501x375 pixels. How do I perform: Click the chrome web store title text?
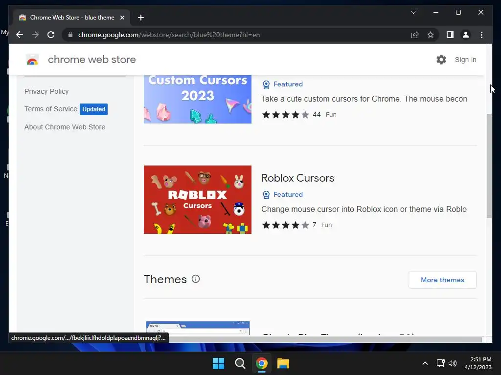coord(91,60)
